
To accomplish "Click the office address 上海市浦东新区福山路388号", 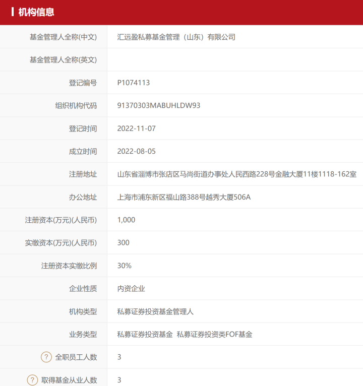I will tap(184, 197).
